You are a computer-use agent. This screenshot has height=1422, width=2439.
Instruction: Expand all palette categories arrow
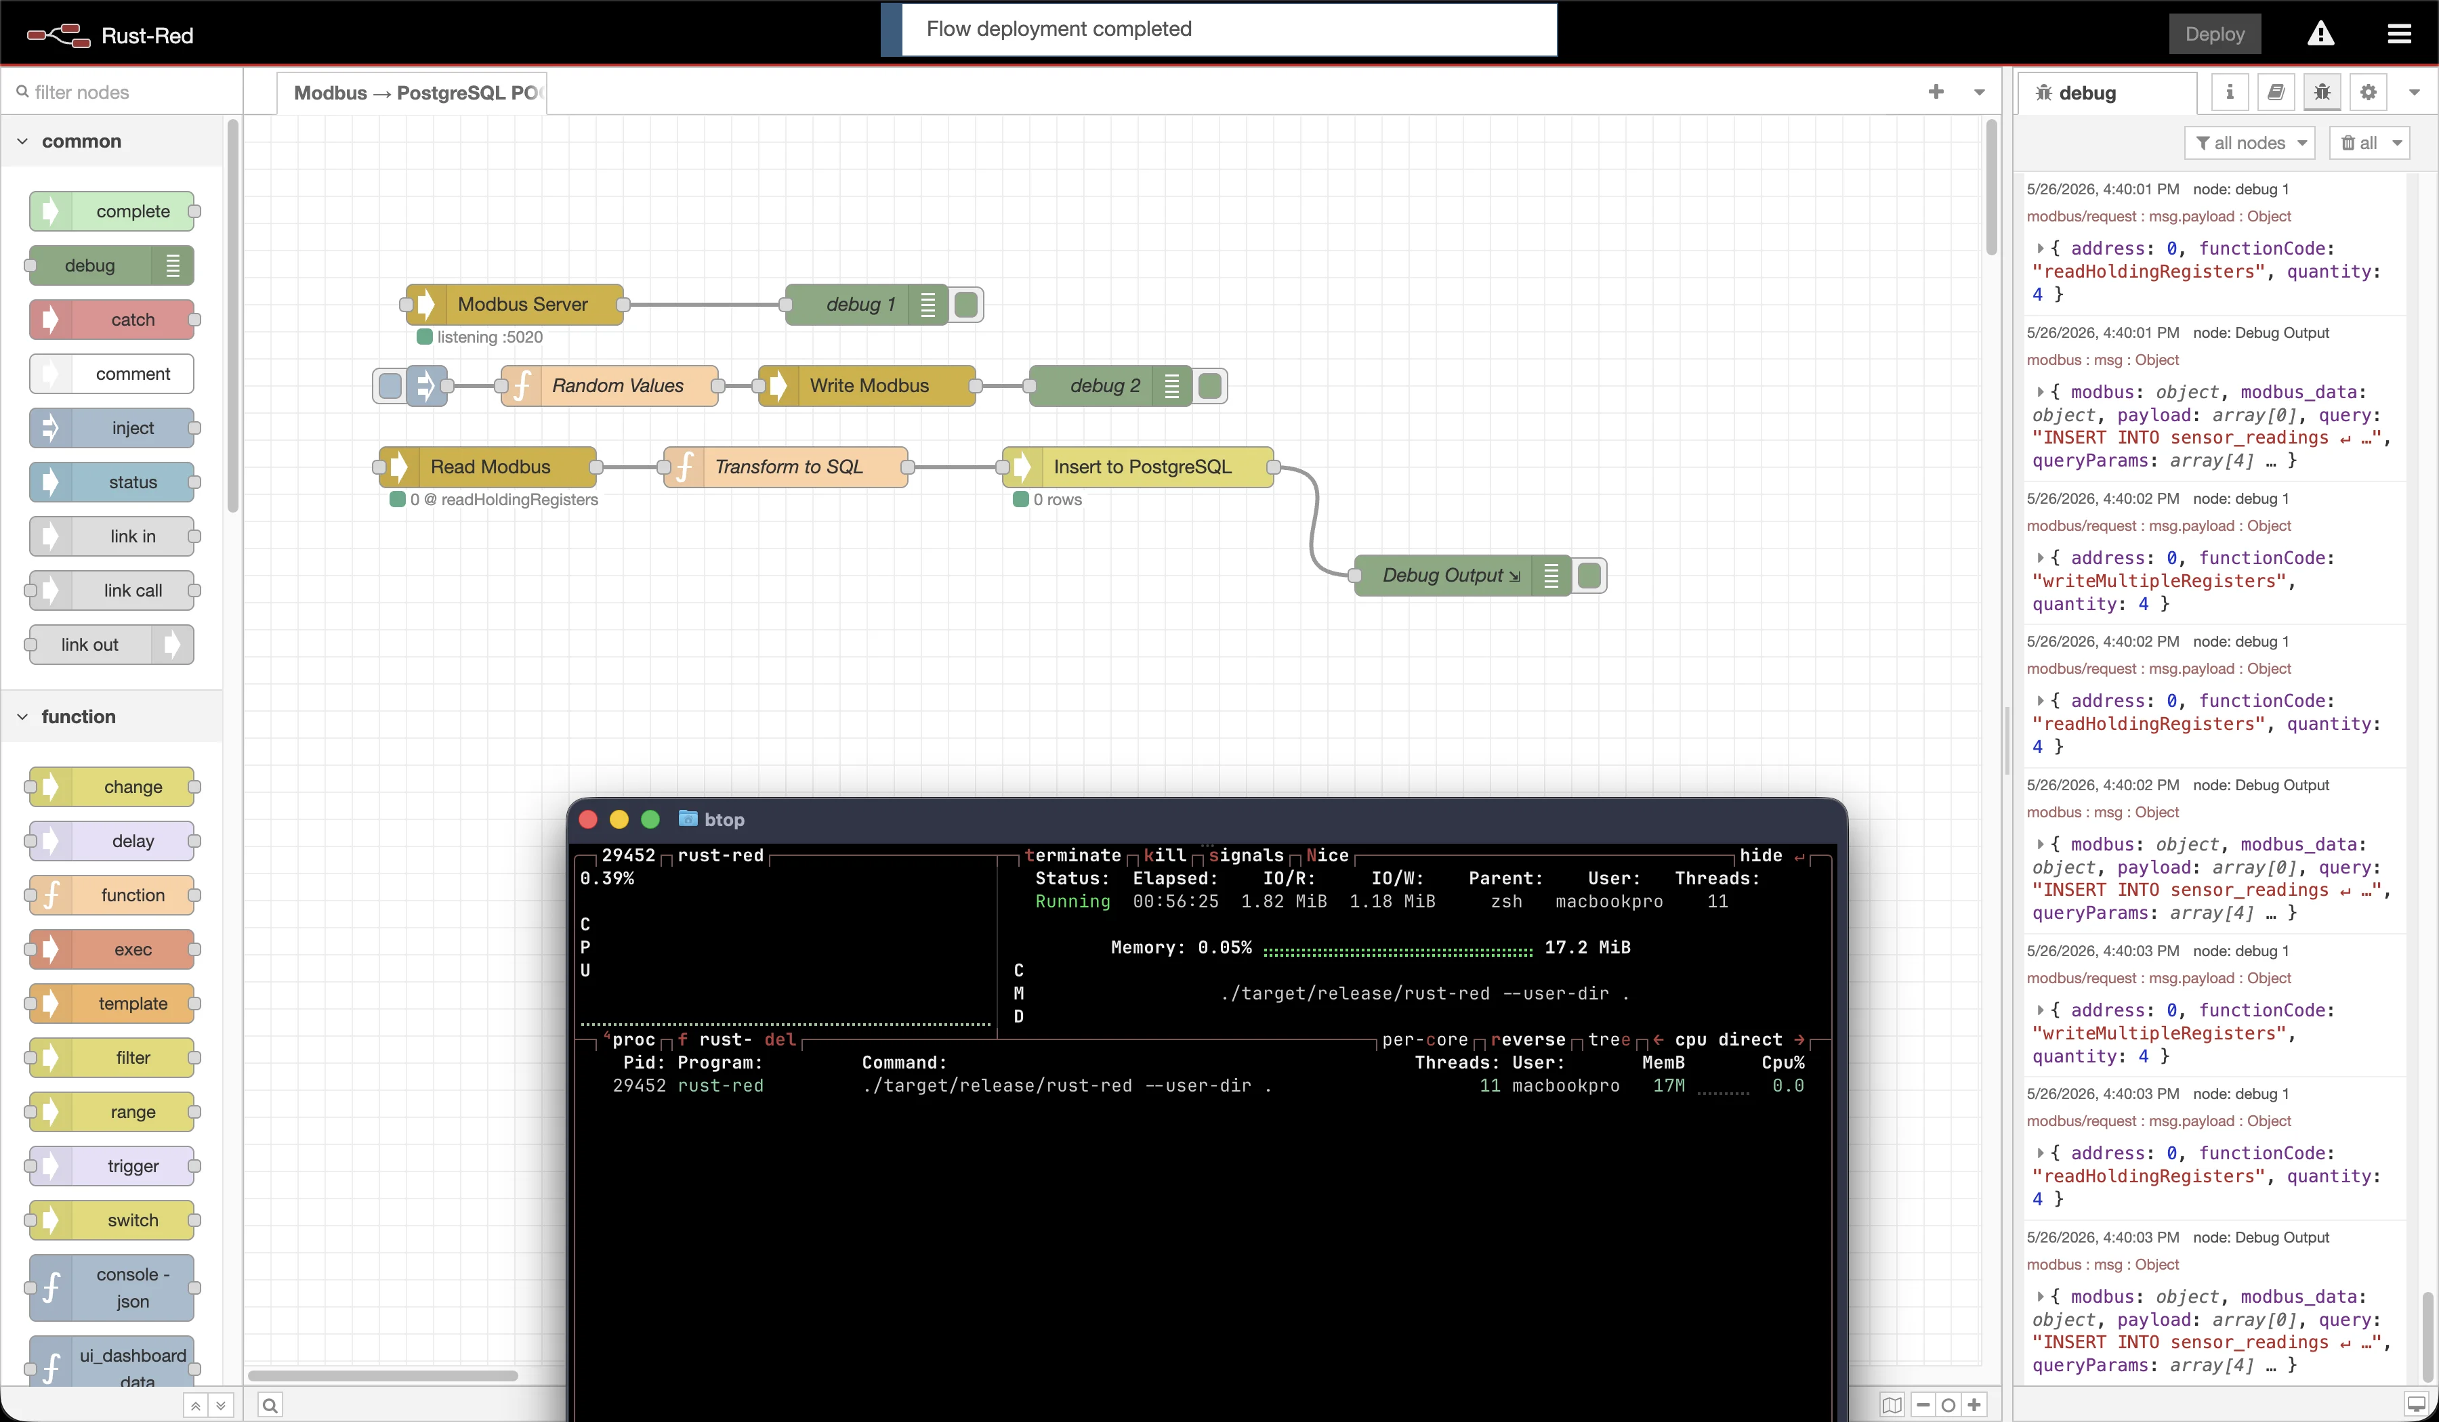coord(221,1406)
